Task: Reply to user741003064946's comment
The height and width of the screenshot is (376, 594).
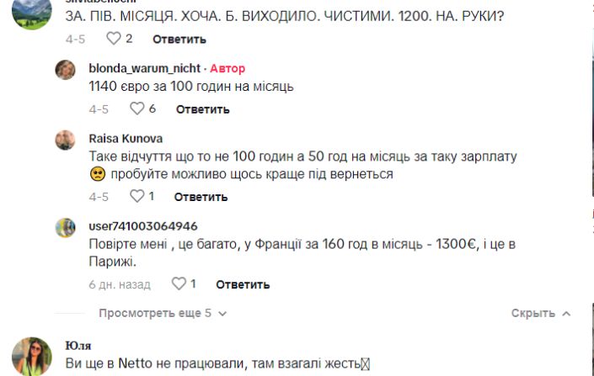Action: [243, 284]
